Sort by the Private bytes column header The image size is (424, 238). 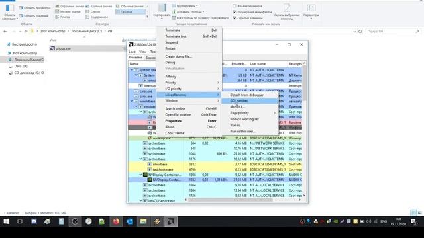click(239, 64)
